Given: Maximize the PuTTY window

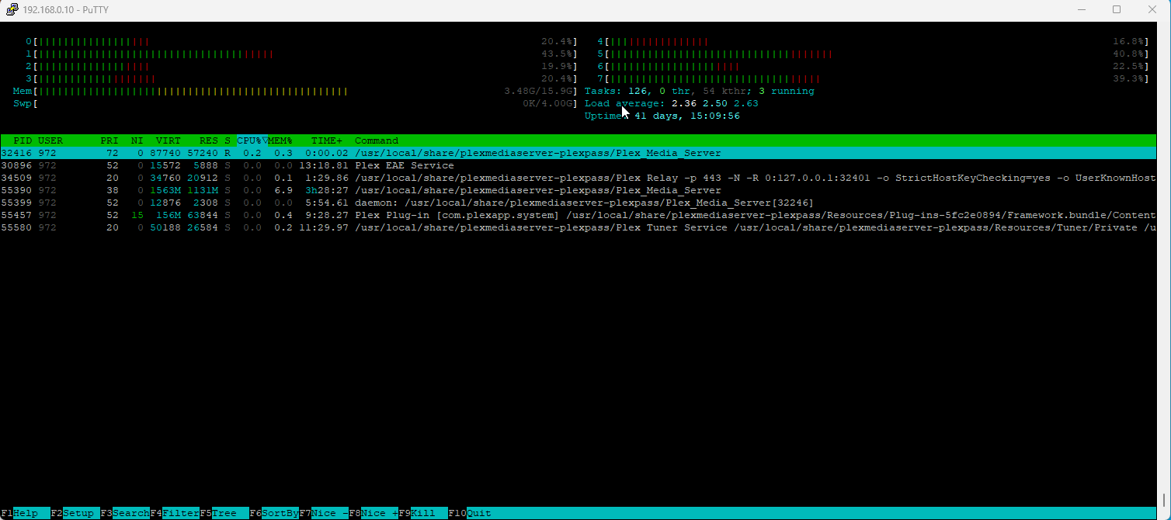Looking at the screenshot, I should coord(1117,9).
